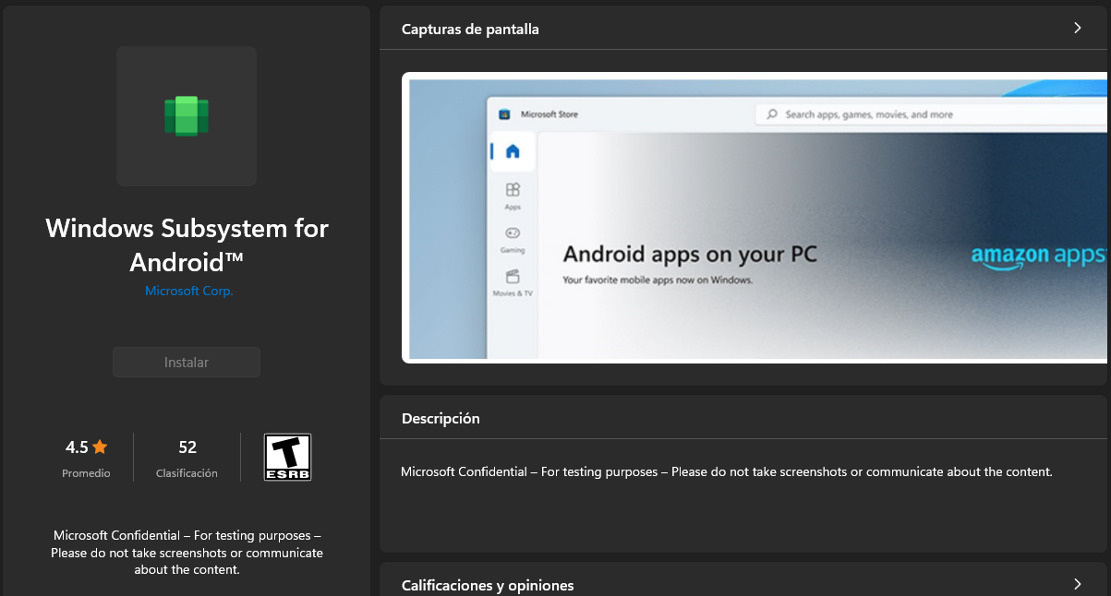Click the magnifier icon in the search box

point(772,114)
